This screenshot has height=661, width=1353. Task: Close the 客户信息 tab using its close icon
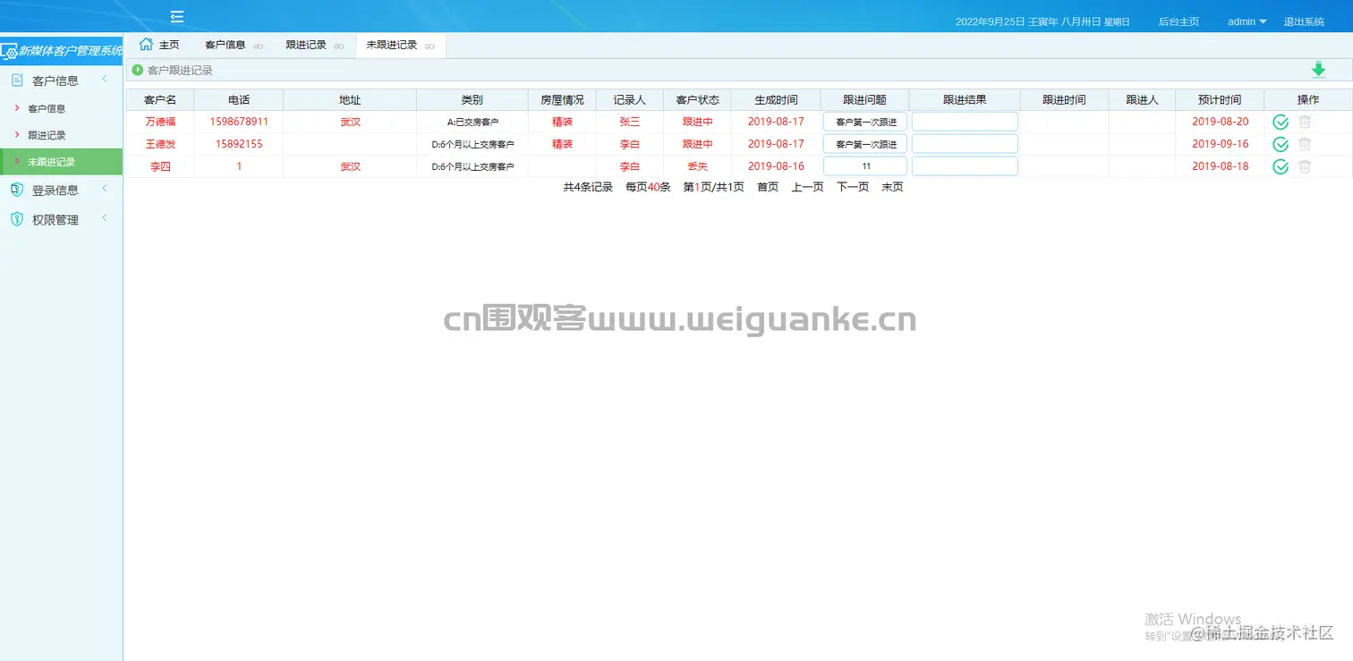coord(258,46)
